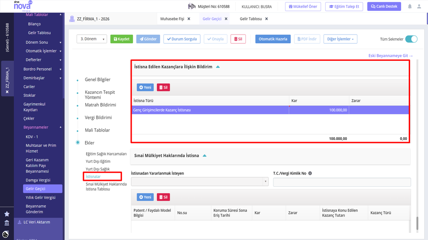Close the ZZ_FİRMA_1 company side tab

coord(8,92)
